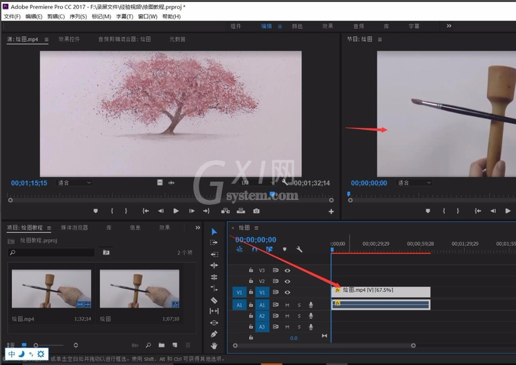Open the 序列(S) menu
This screenshot has width=516, height=365.
[x=78, y=16]
